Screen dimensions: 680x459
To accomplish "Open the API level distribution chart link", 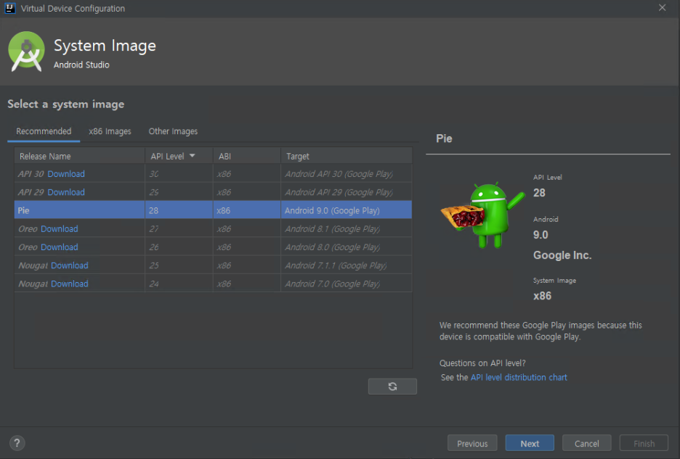I will pyautogui.click(x=519, y=377).
